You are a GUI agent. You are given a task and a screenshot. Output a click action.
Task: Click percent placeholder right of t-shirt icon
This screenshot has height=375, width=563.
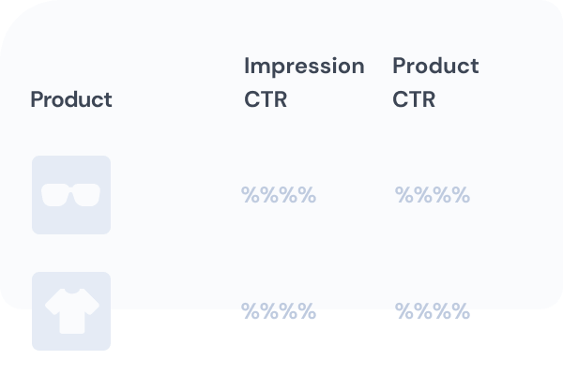click(x=279, y=311)
